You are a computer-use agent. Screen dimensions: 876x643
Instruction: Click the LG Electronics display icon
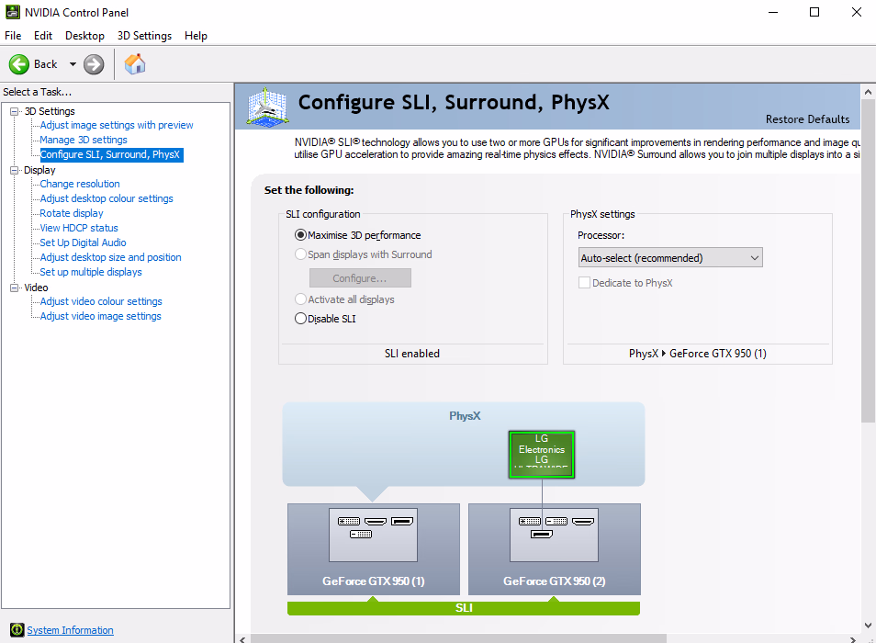tap(541, 455)
